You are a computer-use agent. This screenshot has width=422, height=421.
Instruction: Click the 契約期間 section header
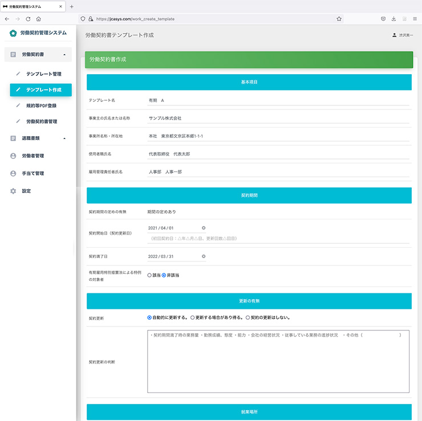249,195
